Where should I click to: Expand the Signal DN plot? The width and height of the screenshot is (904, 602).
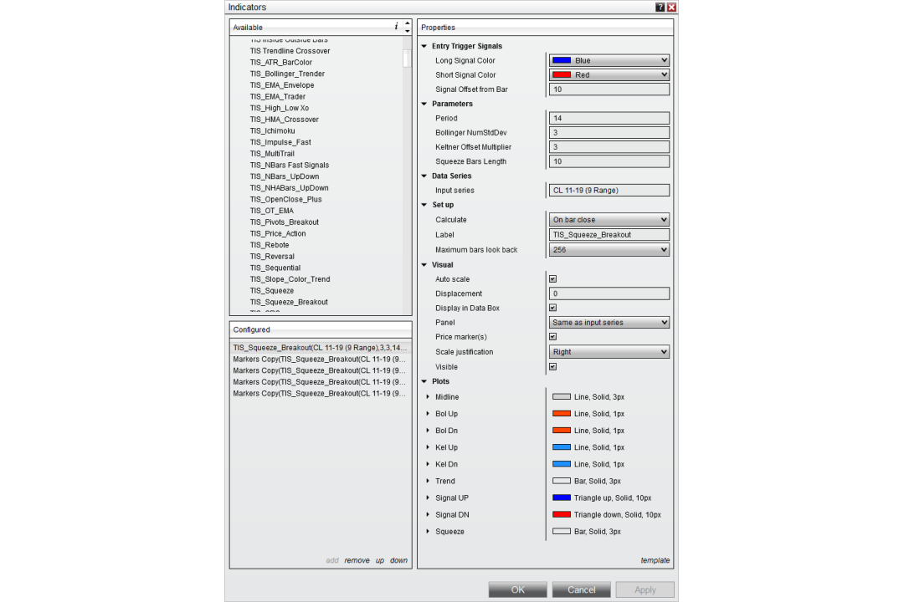coord(428,514)
